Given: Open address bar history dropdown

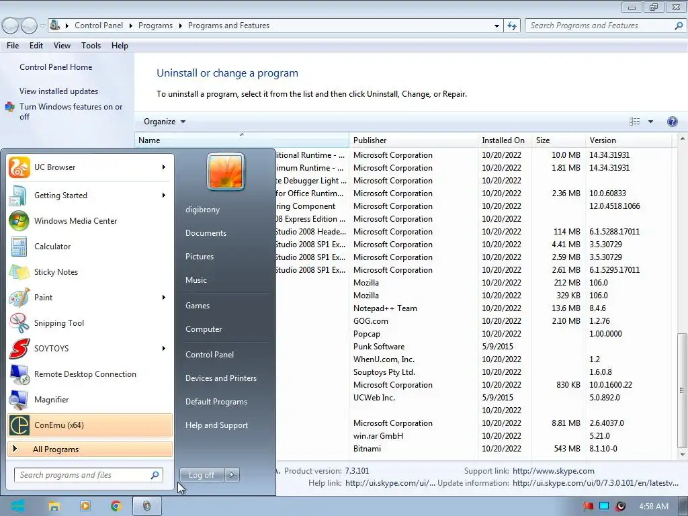Looking at the screenshot, I should tap(497, 26).
